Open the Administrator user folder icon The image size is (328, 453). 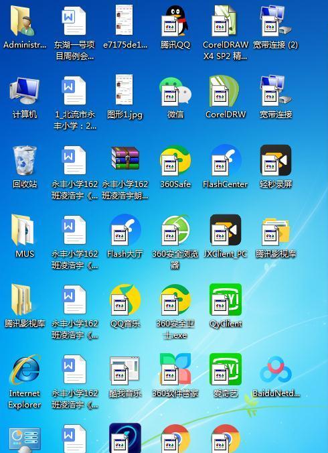coord(23,21)
